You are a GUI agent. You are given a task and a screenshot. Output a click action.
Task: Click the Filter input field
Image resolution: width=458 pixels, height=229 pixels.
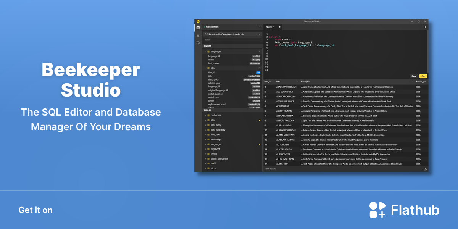pos(233,40)
